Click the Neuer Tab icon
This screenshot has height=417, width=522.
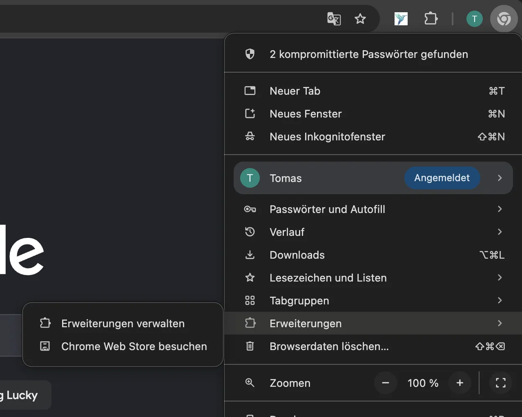[x=250, y=91]
